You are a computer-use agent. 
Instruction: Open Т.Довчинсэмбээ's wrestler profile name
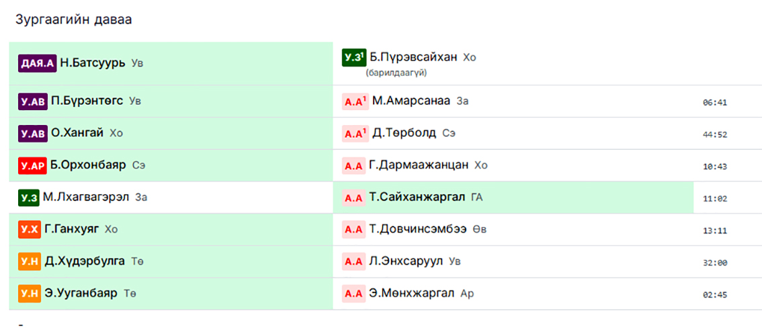(418, 230)
